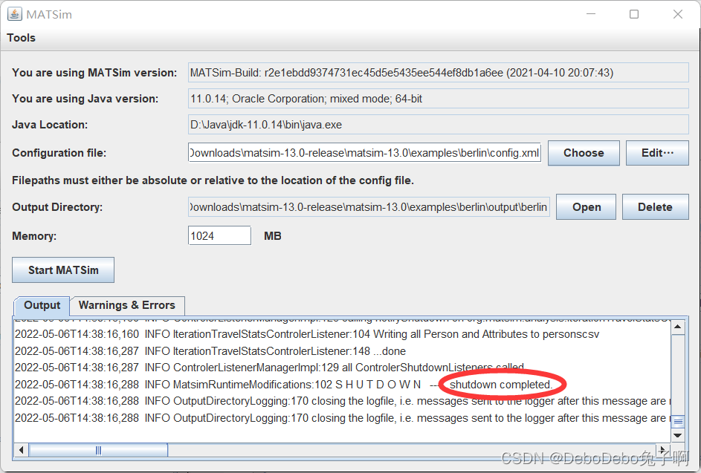Click the 'You are using MATSim version:' label
701x473 pixels.
[94, 73]
